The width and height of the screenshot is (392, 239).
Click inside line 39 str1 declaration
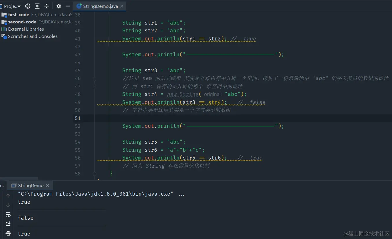point(154,23)
